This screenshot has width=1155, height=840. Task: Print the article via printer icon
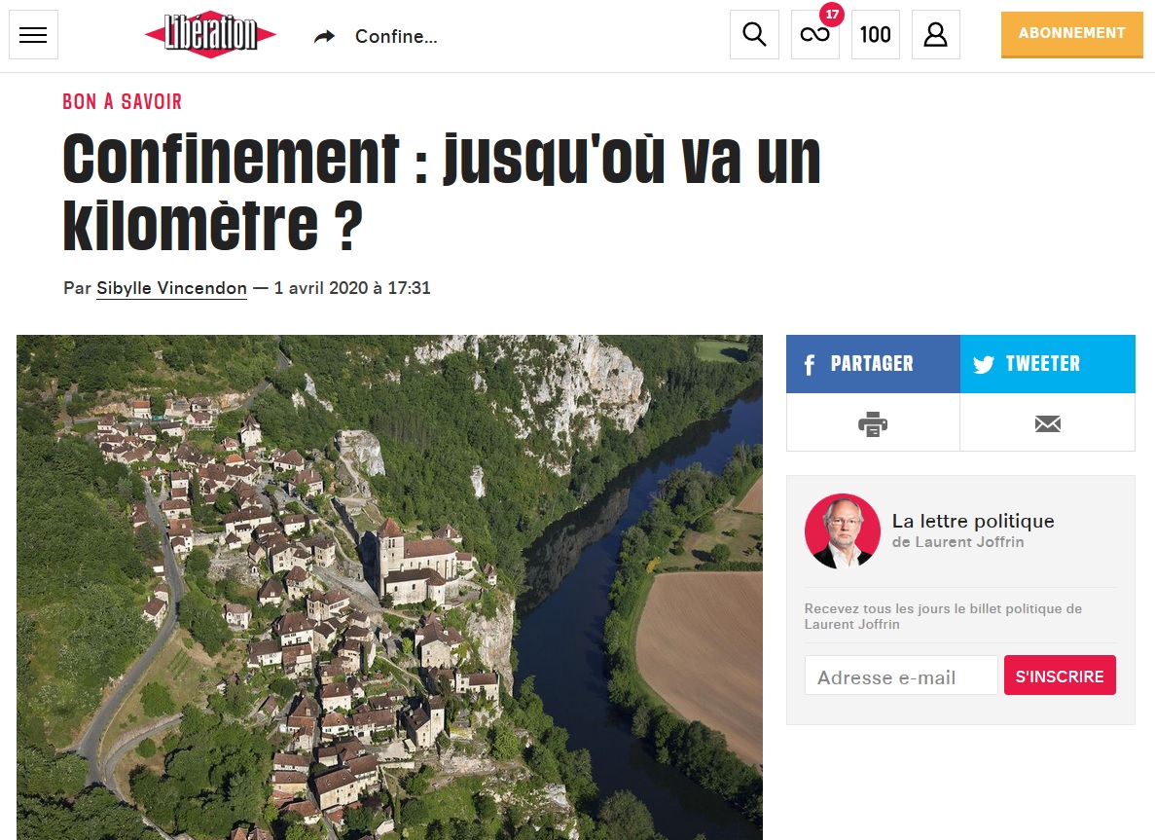point(873,423)
